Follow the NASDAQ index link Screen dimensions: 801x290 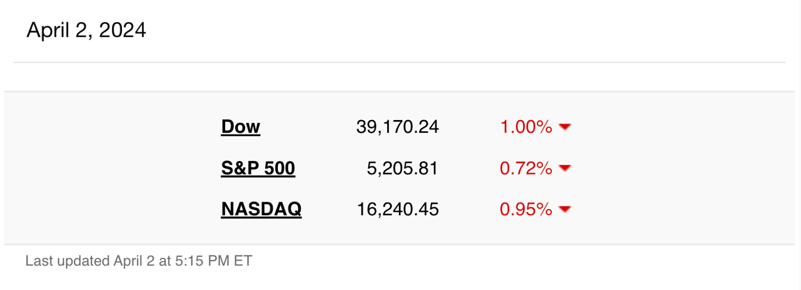261,209
